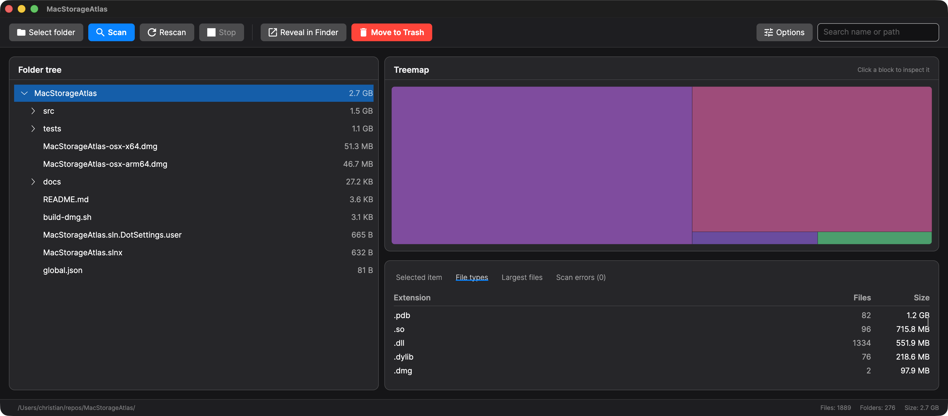Open the Scan errors (0) tab
The height and width of the screenshot is (416, 948).
(x=581, y=277)
